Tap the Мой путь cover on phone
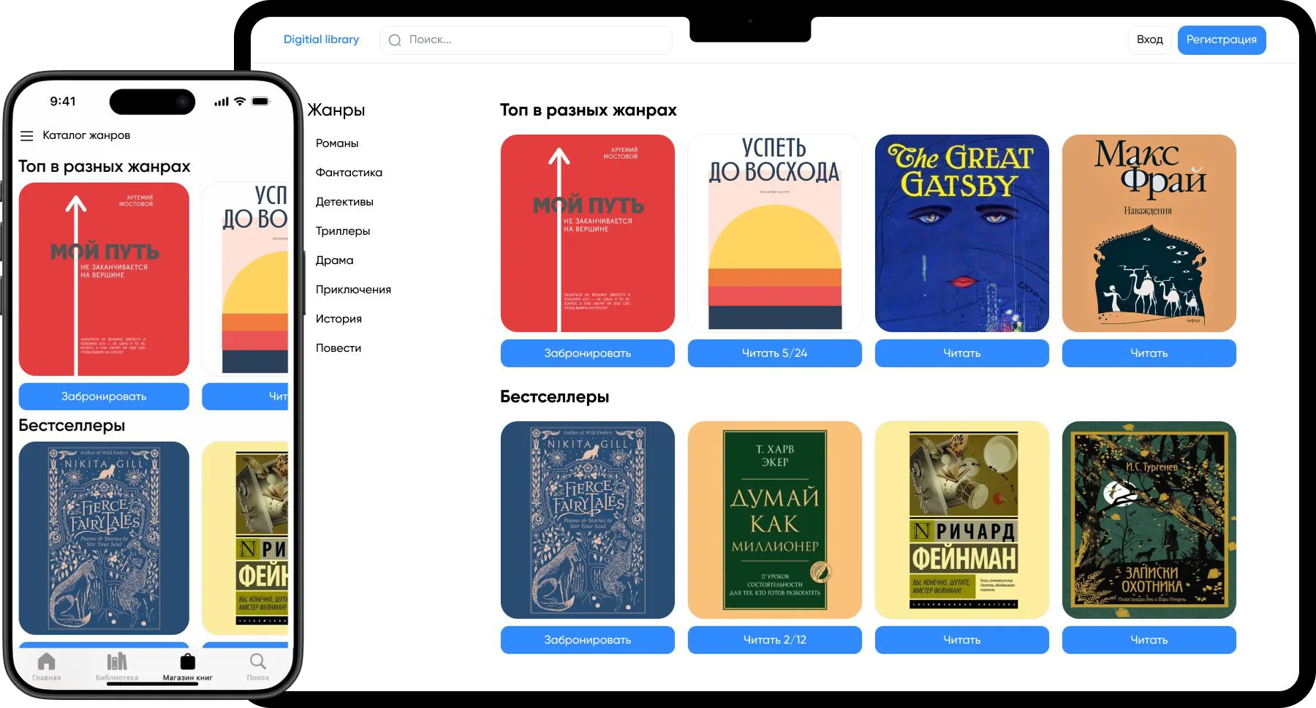The image size is (1316, 708). 104,279
